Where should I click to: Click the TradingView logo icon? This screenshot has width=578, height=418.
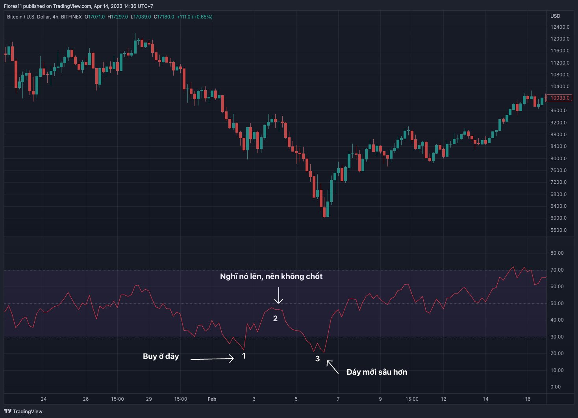click(x=7, y=411)
